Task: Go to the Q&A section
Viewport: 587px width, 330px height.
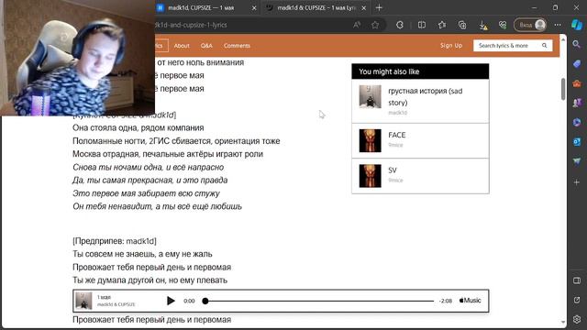Action: 206,46
